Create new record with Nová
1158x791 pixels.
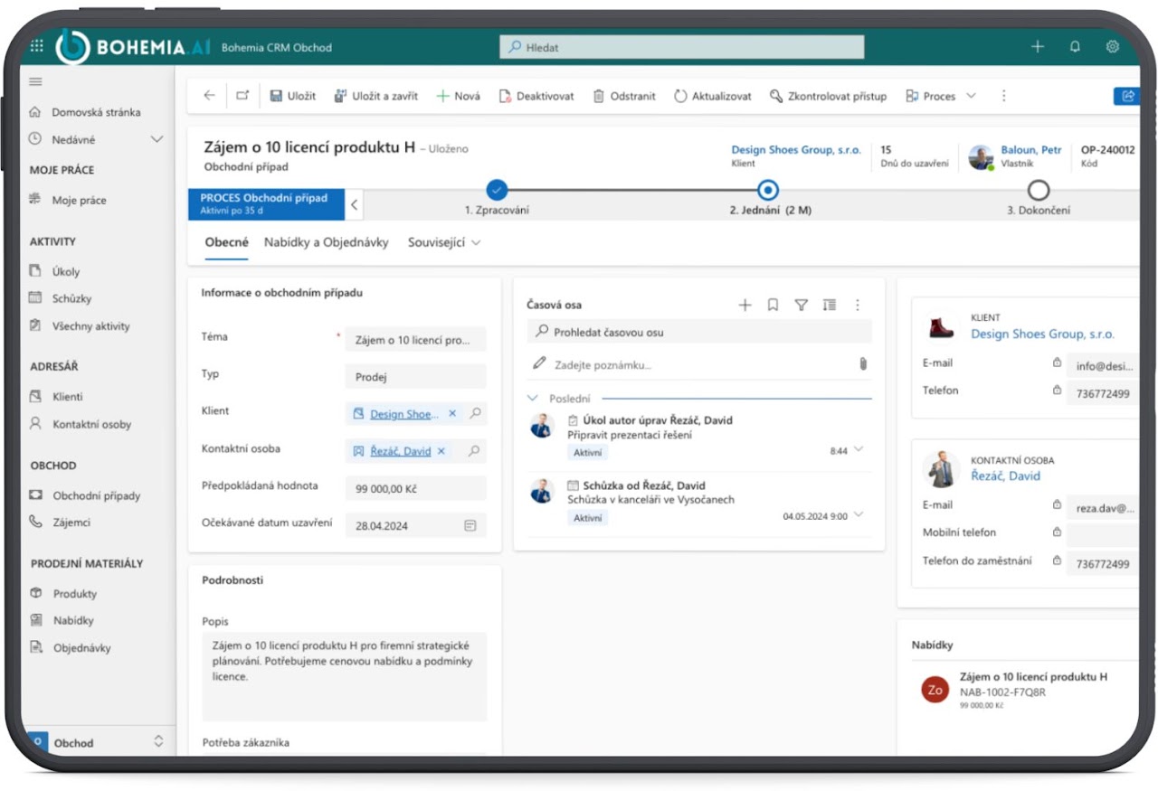(459, 96)
